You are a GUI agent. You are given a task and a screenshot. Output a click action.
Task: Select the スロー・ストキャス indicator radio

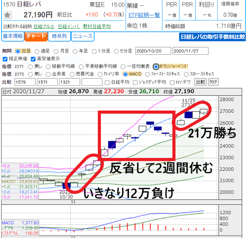click(186, 74)
